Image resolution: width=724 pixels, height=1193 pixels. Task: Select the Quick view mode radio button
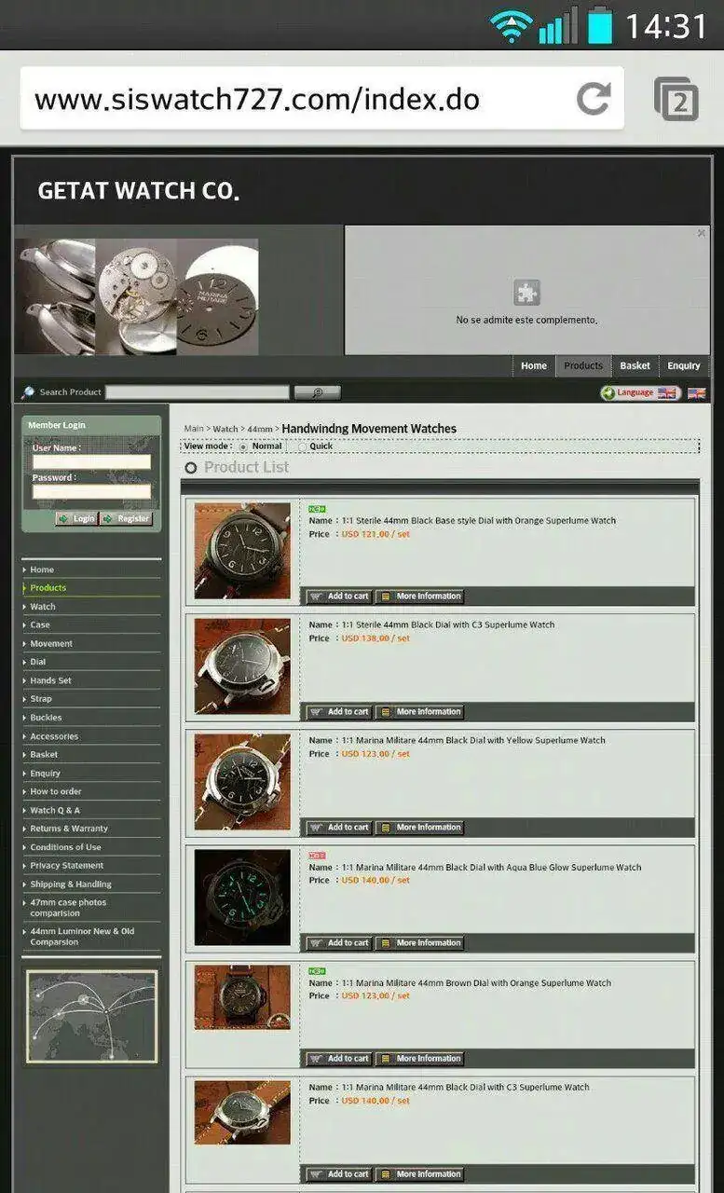301,446
